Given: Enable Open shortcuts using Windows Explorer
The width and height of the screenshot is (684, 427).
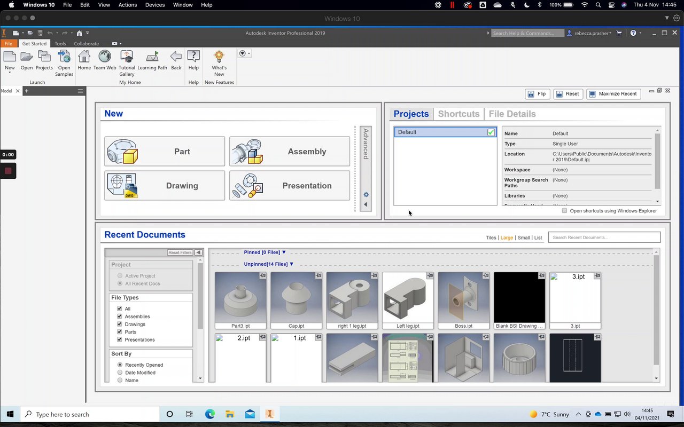Looking at the screenshot, I should tap(564, 211).
